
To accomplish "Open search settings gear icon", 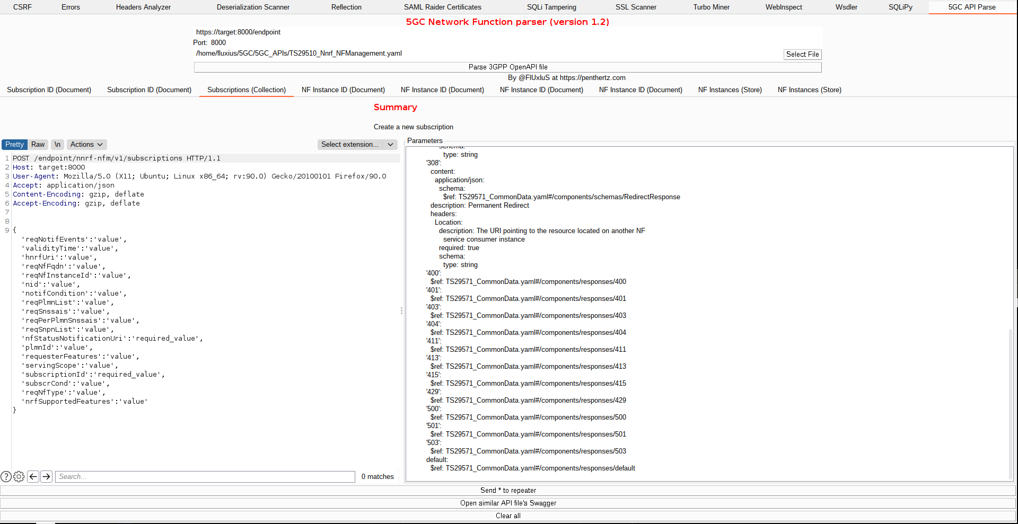I will (19, 476).
